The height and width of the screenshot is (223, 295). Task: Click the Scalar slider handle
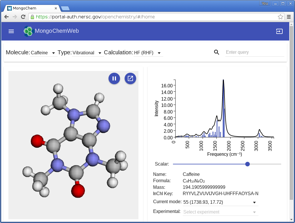tap(247, 164)
